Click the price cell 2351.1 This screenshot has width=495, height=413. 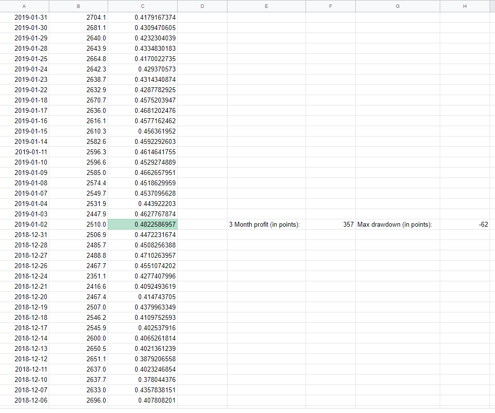tap(78, 276)
